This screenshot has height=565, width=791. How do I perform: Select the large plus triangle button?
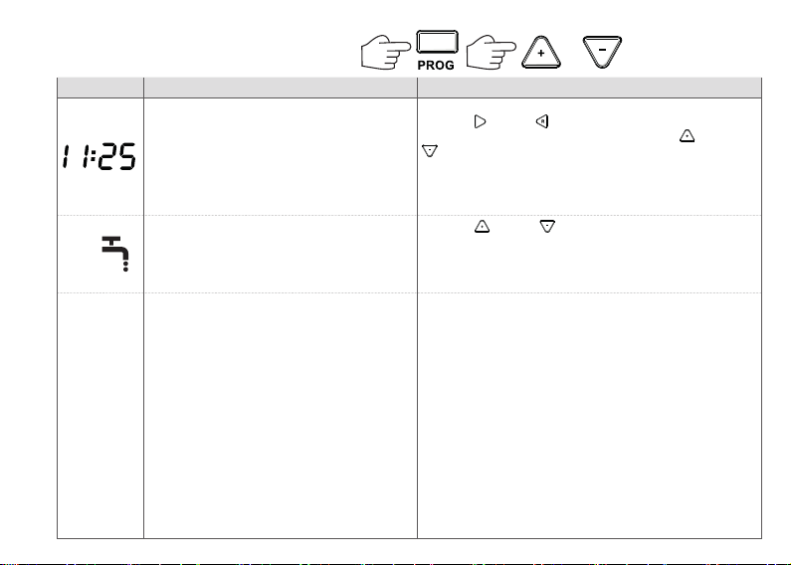pos(541,53)
